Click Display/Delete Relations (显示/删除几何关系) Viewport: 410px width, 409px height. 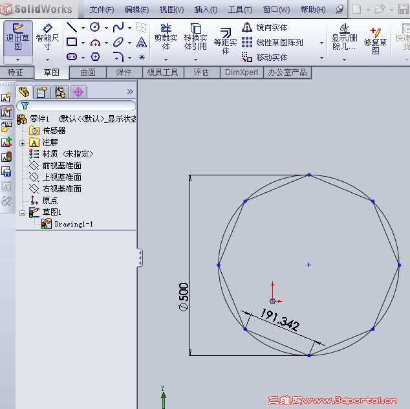tap(344, 38)
